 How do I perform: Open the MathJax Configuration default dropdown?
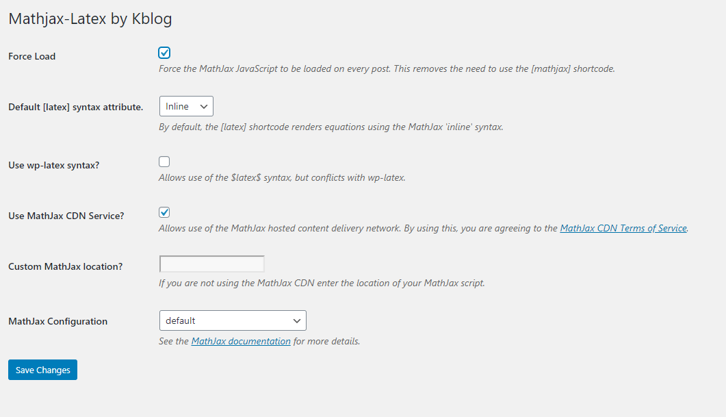[233, 320]
